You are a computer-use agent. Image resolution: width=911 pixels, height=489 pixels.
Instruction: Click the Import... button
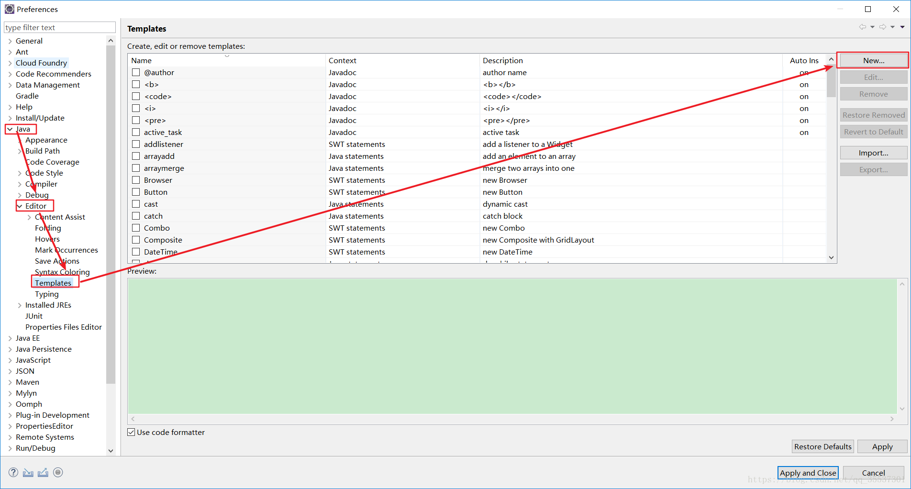point(874,153)
